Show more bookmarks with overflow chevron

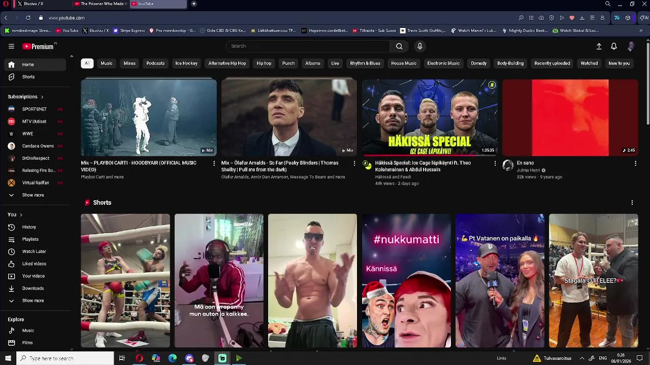pyautogui.click(x=641, y=30)
